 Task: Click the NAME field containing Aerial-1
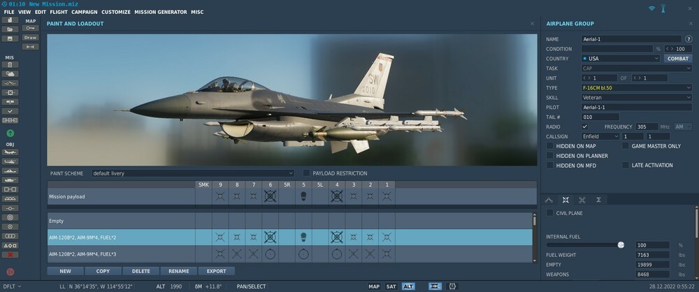click(631, 39)
